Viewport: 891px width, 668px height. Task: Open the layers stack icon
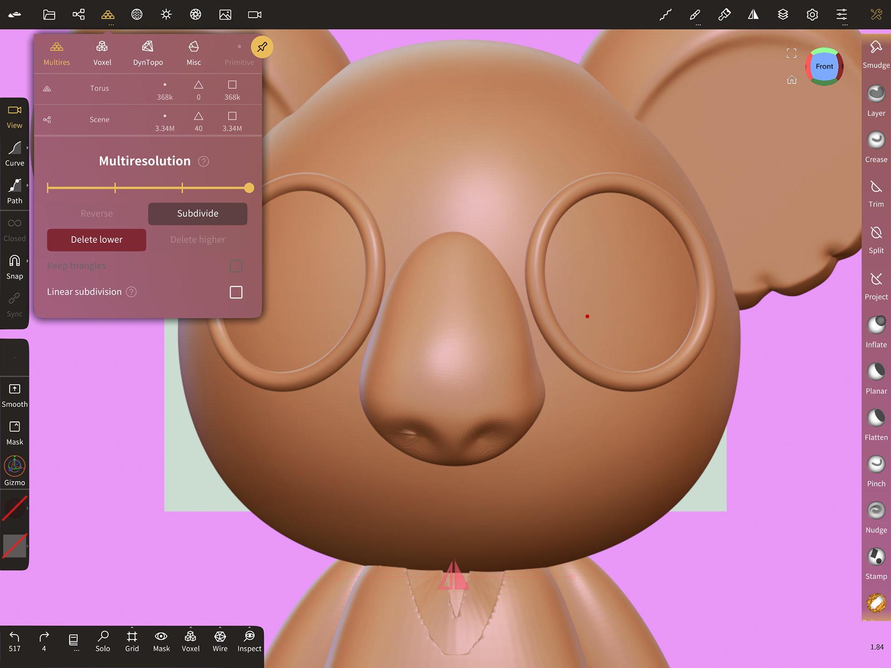[x=783, y=15]
